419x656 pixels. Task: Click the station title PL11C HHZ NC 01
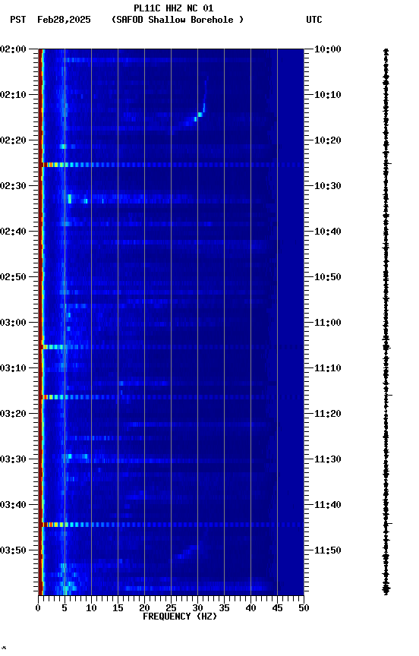174,8
